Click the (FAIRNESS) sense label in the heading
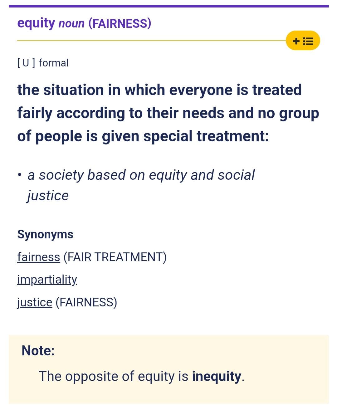 [x=120, y=24]
